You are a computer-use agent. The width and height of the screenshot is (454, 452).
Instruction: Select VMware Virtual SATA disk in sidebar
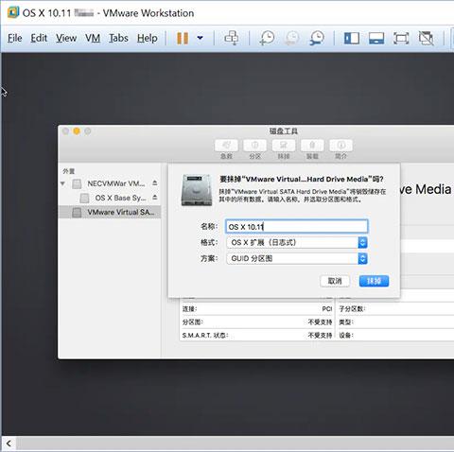pos(110,212)
